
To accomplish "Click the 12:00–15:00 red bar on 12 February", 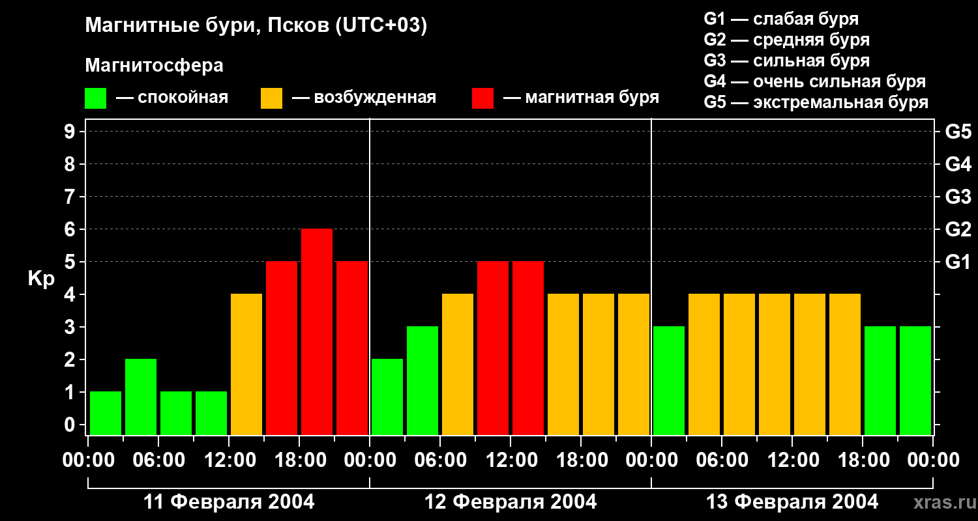I will [x=528, y=348].
